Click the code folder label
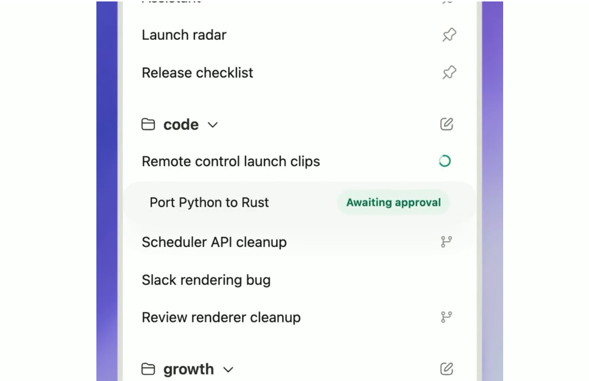This screenshot has height=381, width=589. [181, 125]
